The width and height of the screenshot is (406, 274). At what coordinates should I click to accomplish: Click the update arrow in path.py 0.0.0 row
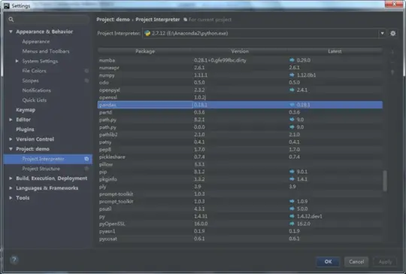[x=292, y=127]
